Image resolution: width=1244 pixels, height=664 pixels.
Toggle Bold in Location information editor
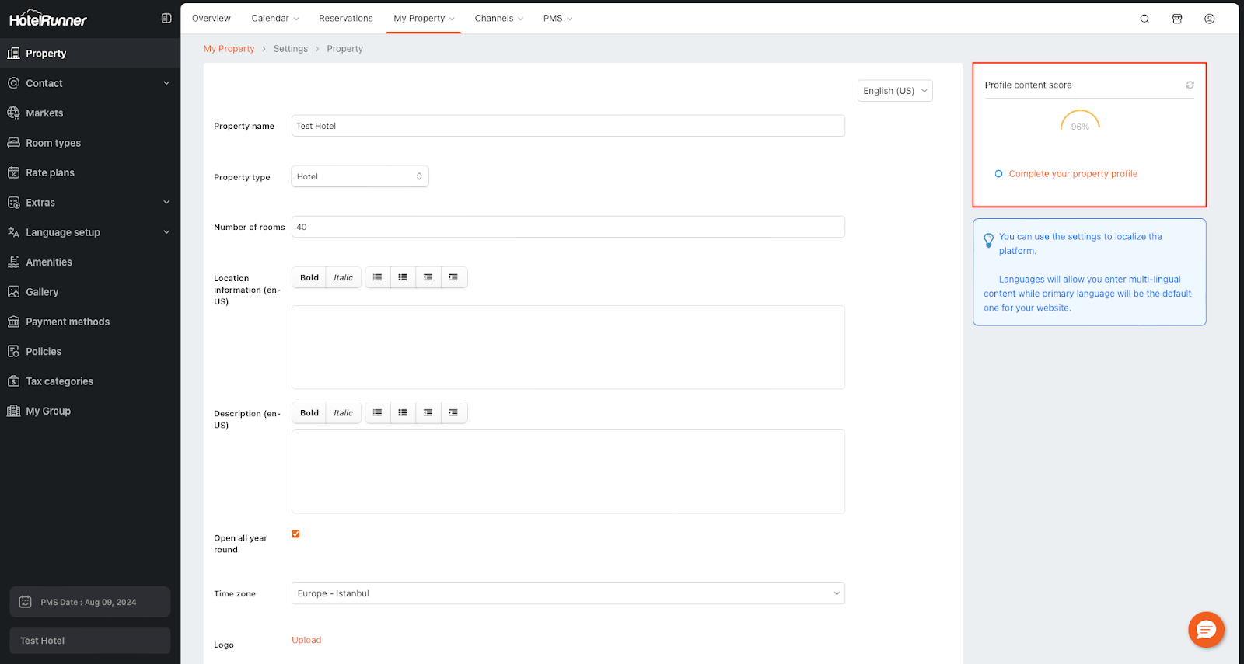point(309,277)
